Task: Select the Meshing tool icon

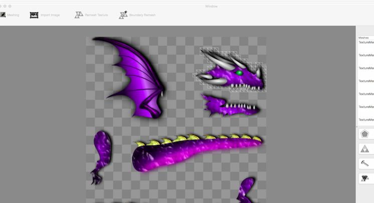Action: click(x=3, y=15)
